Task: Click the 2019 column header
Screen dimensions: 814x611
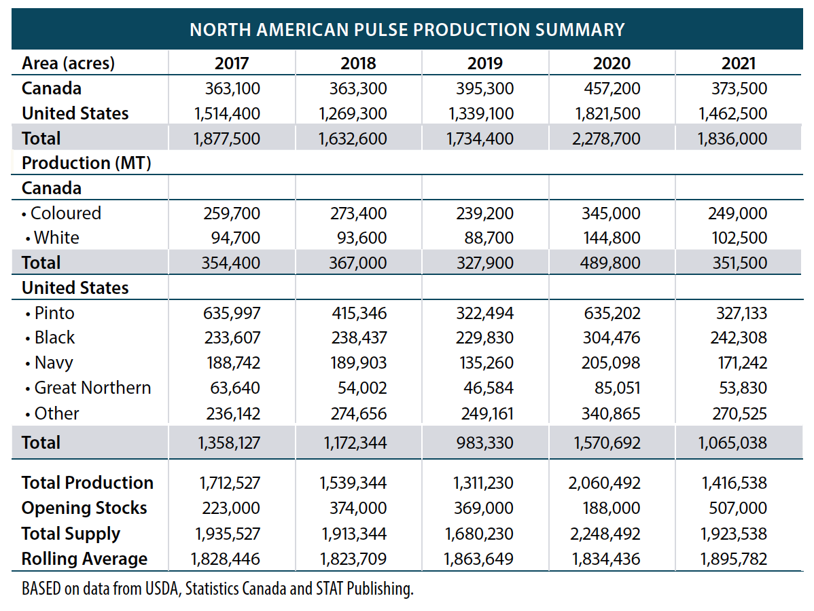Action: pos(485,64)
